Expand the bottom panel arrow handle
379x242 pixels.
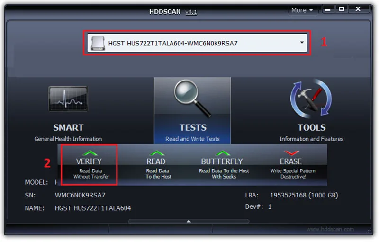tap(189, 221)
